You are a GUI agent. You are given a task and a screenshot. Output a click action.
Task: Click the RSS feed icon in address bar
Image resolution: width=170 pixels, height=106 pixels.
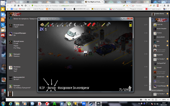127,6
